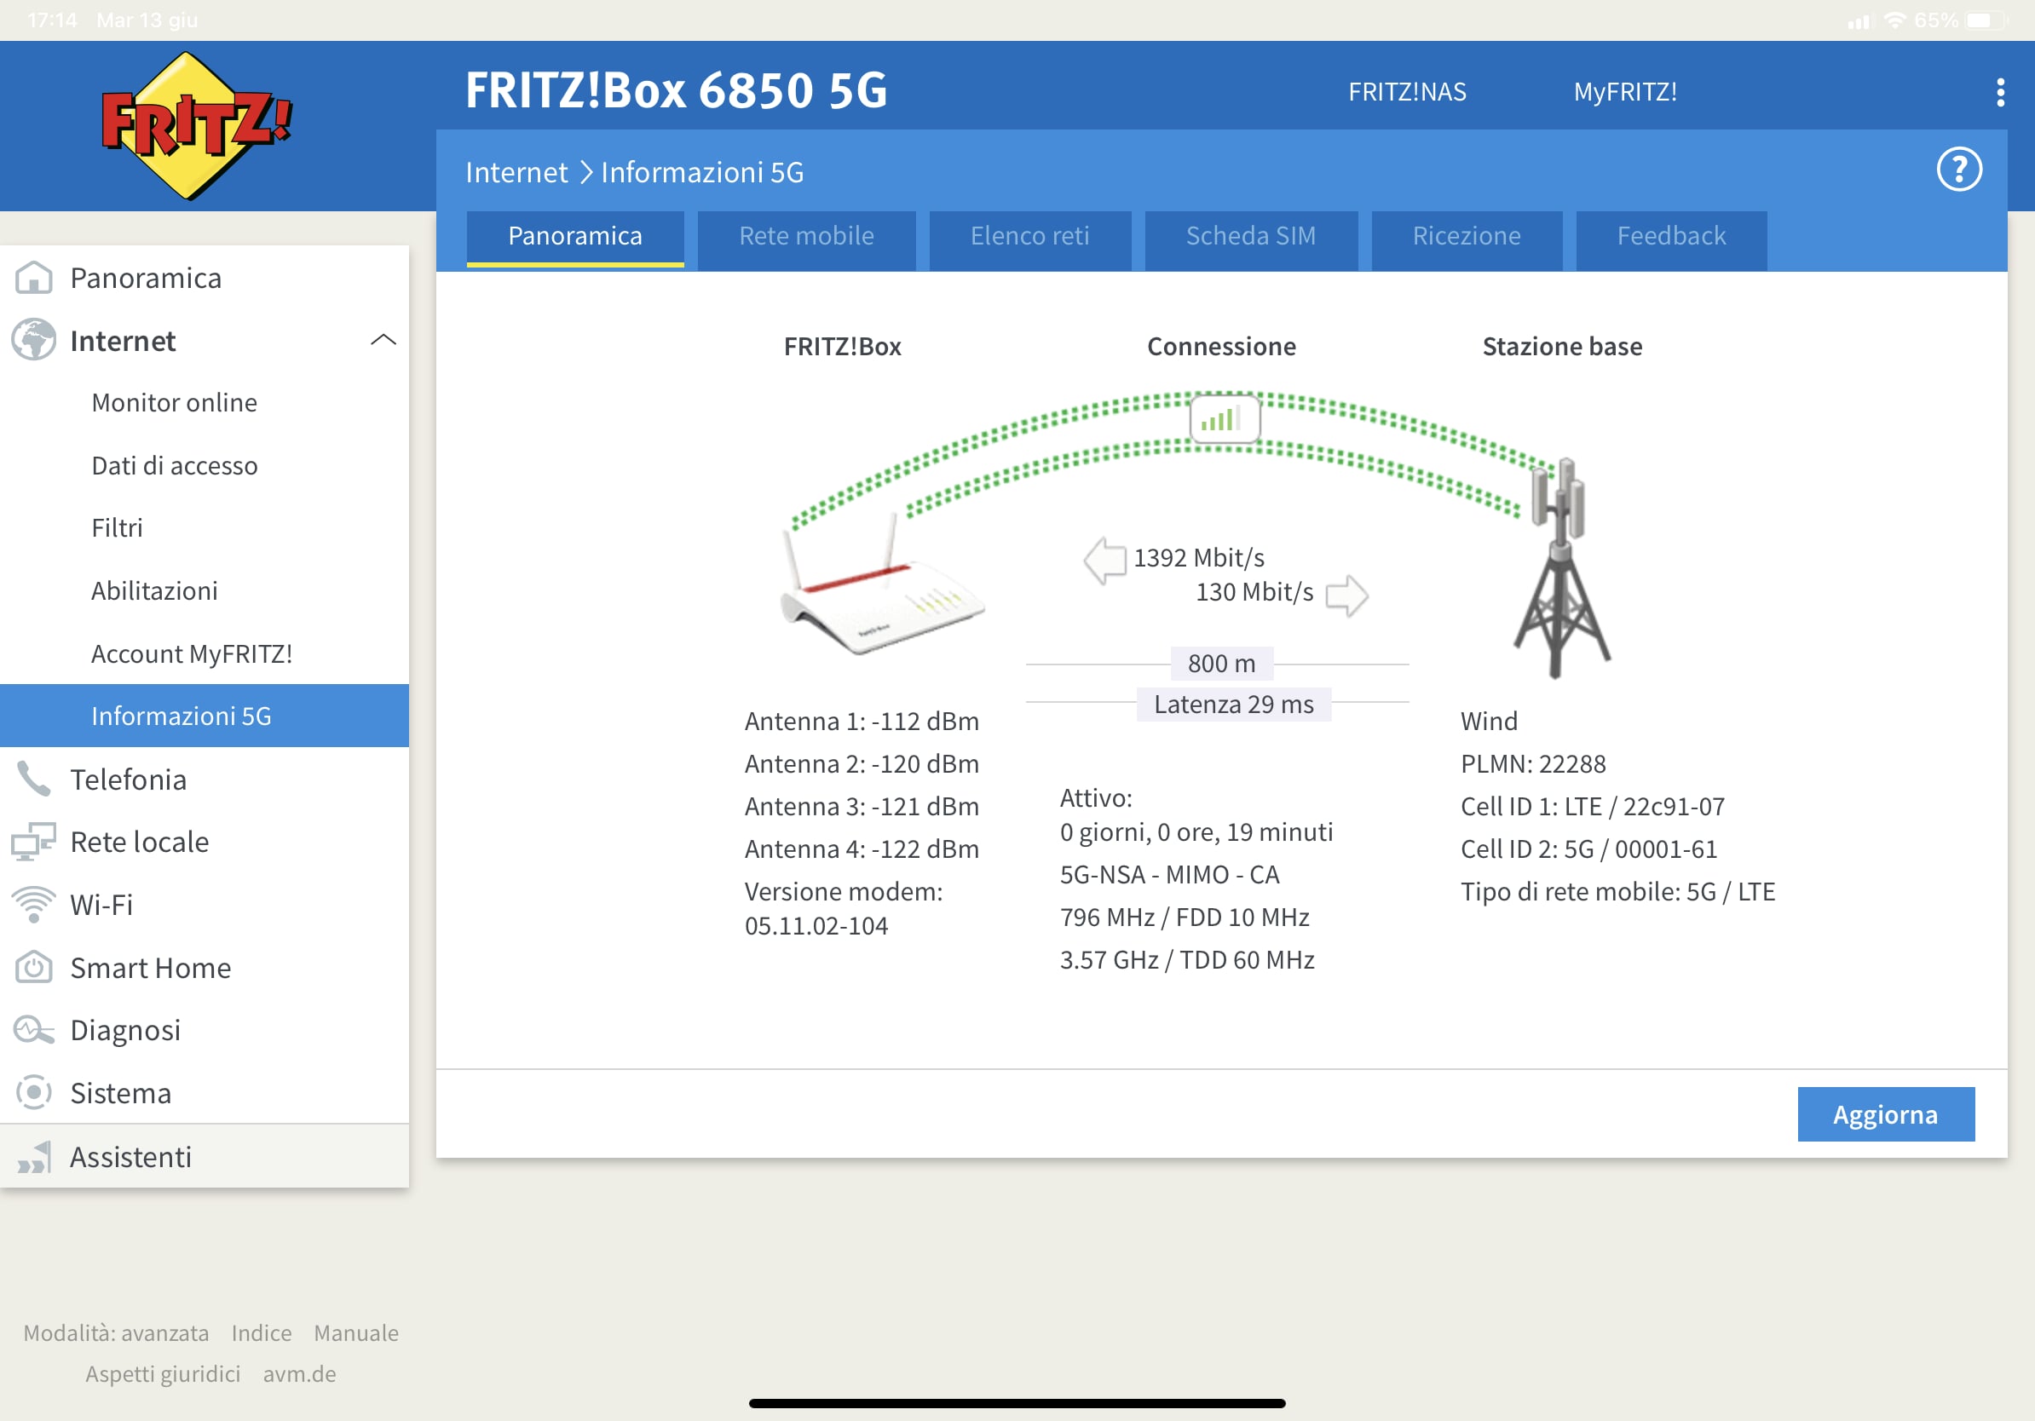Click the Aspetti giuridici footer link

coord(163,1373)
